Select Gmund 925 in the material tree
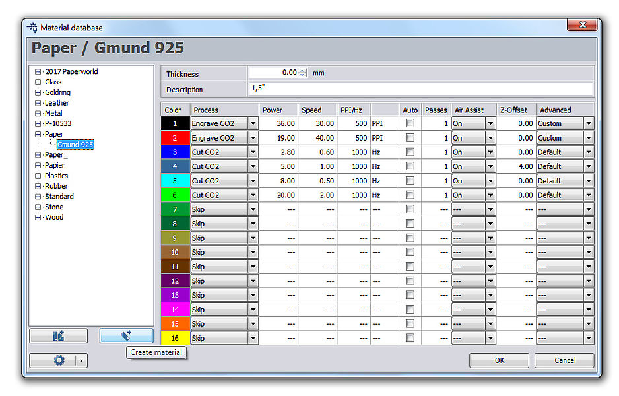This screenshot has width=619, height=396. point(75,145)
